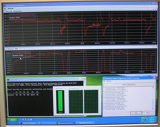Viewport: 160px width, 127px height.
Task: Minimize the AfscLog console window
Action: point(80,79)
